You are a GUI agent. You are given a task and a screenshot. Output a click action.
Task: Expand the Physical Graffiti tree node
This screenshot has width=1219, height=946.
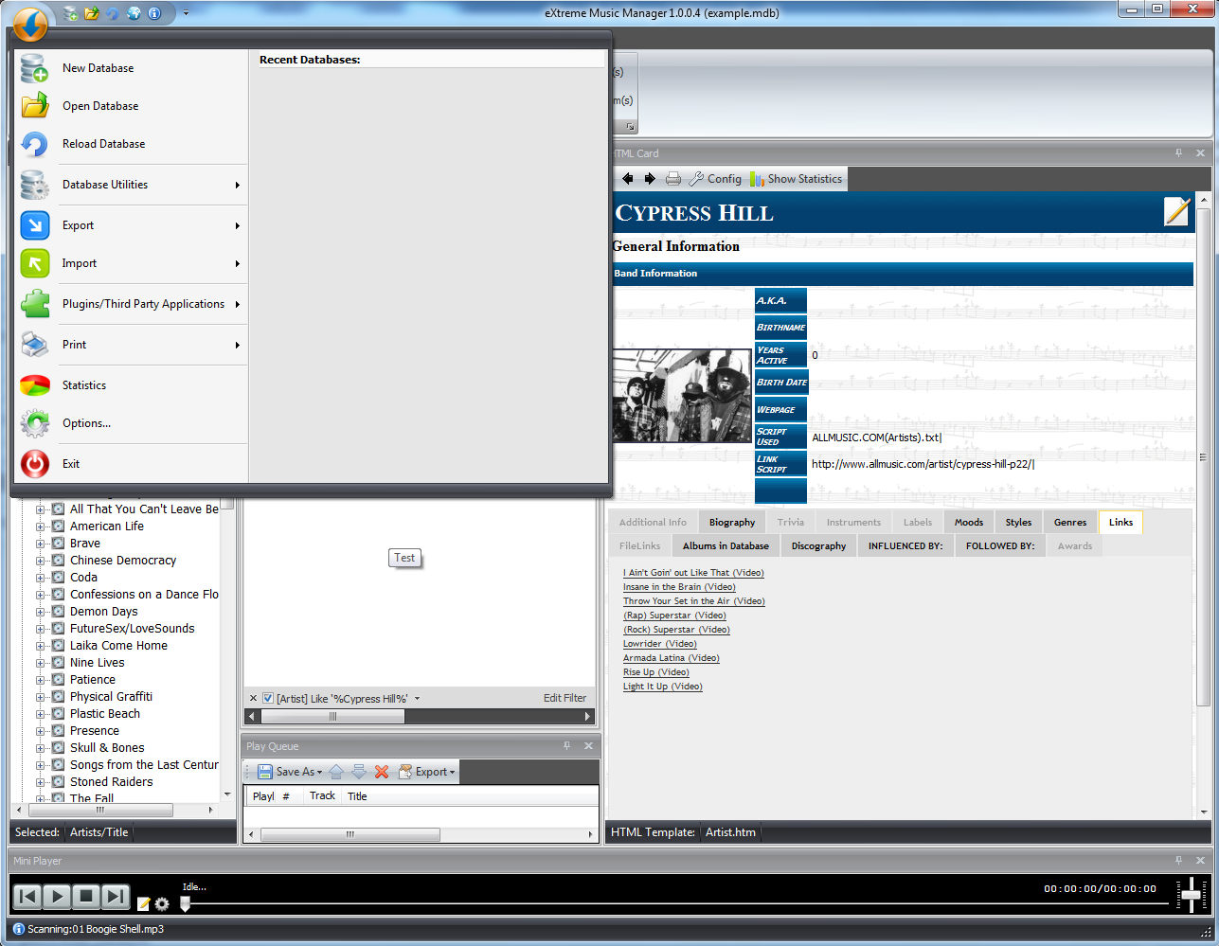(41, 697)
